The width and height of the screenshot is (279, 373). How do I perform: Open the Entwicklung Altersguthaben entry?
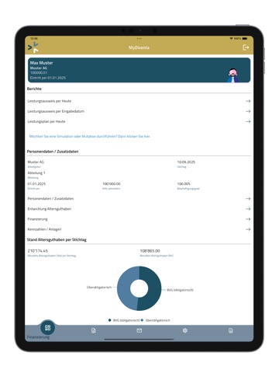point(139,209)
